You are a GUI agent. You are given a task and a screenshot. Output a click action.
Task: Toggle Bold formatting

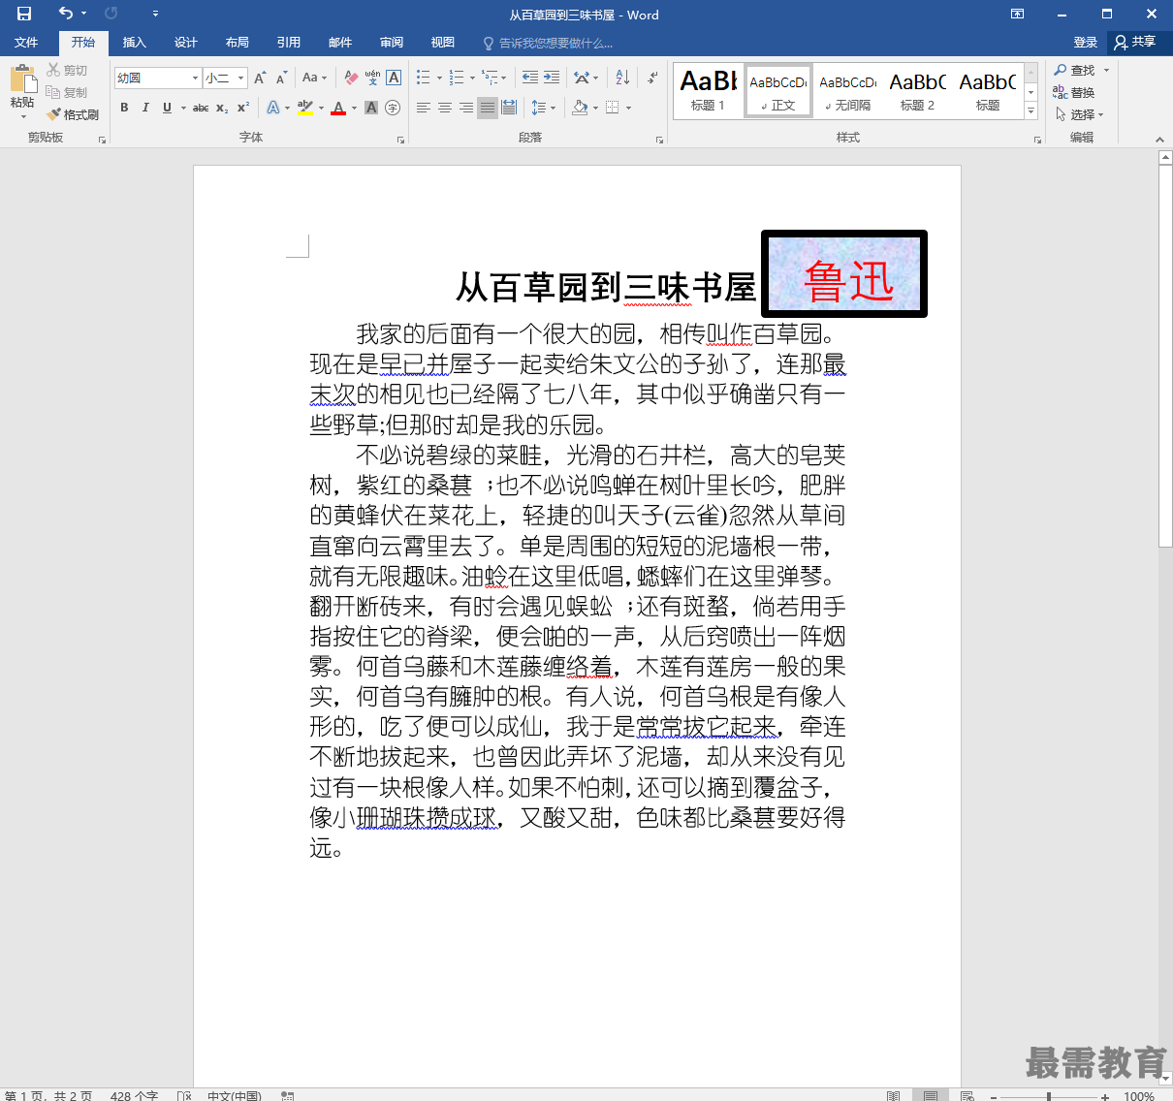[x=124, y=108]
